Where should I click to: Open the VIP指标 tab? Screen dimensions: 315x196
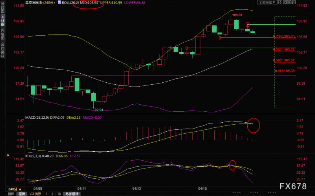(x=35, y=194)
